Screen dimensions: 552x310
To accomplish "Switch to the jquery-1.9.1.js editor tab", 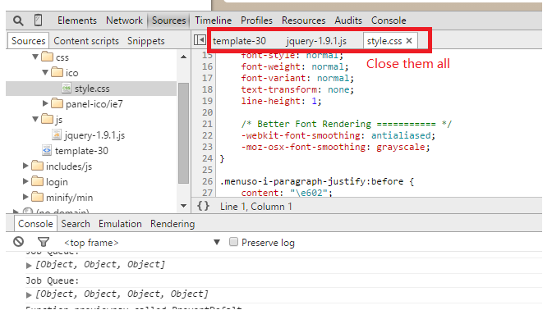I will click(316, 41).
